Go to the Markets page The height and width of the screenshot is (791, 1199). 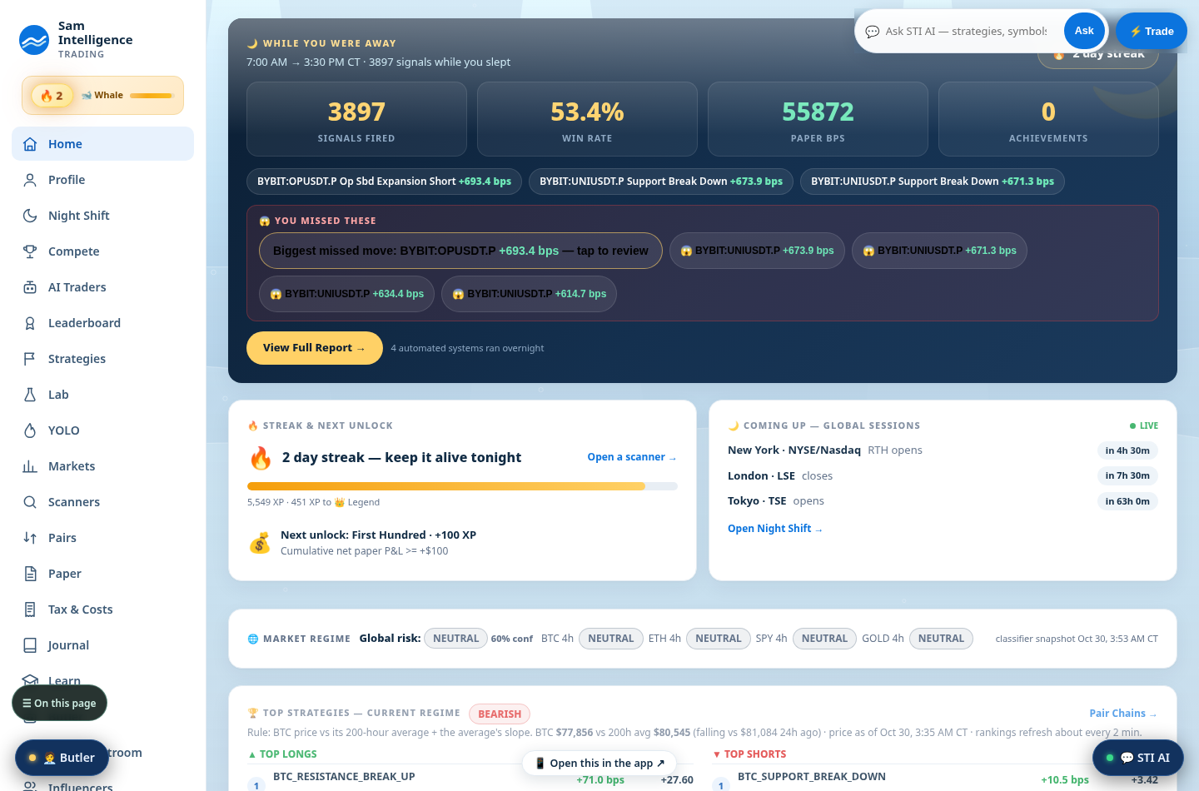102,466
